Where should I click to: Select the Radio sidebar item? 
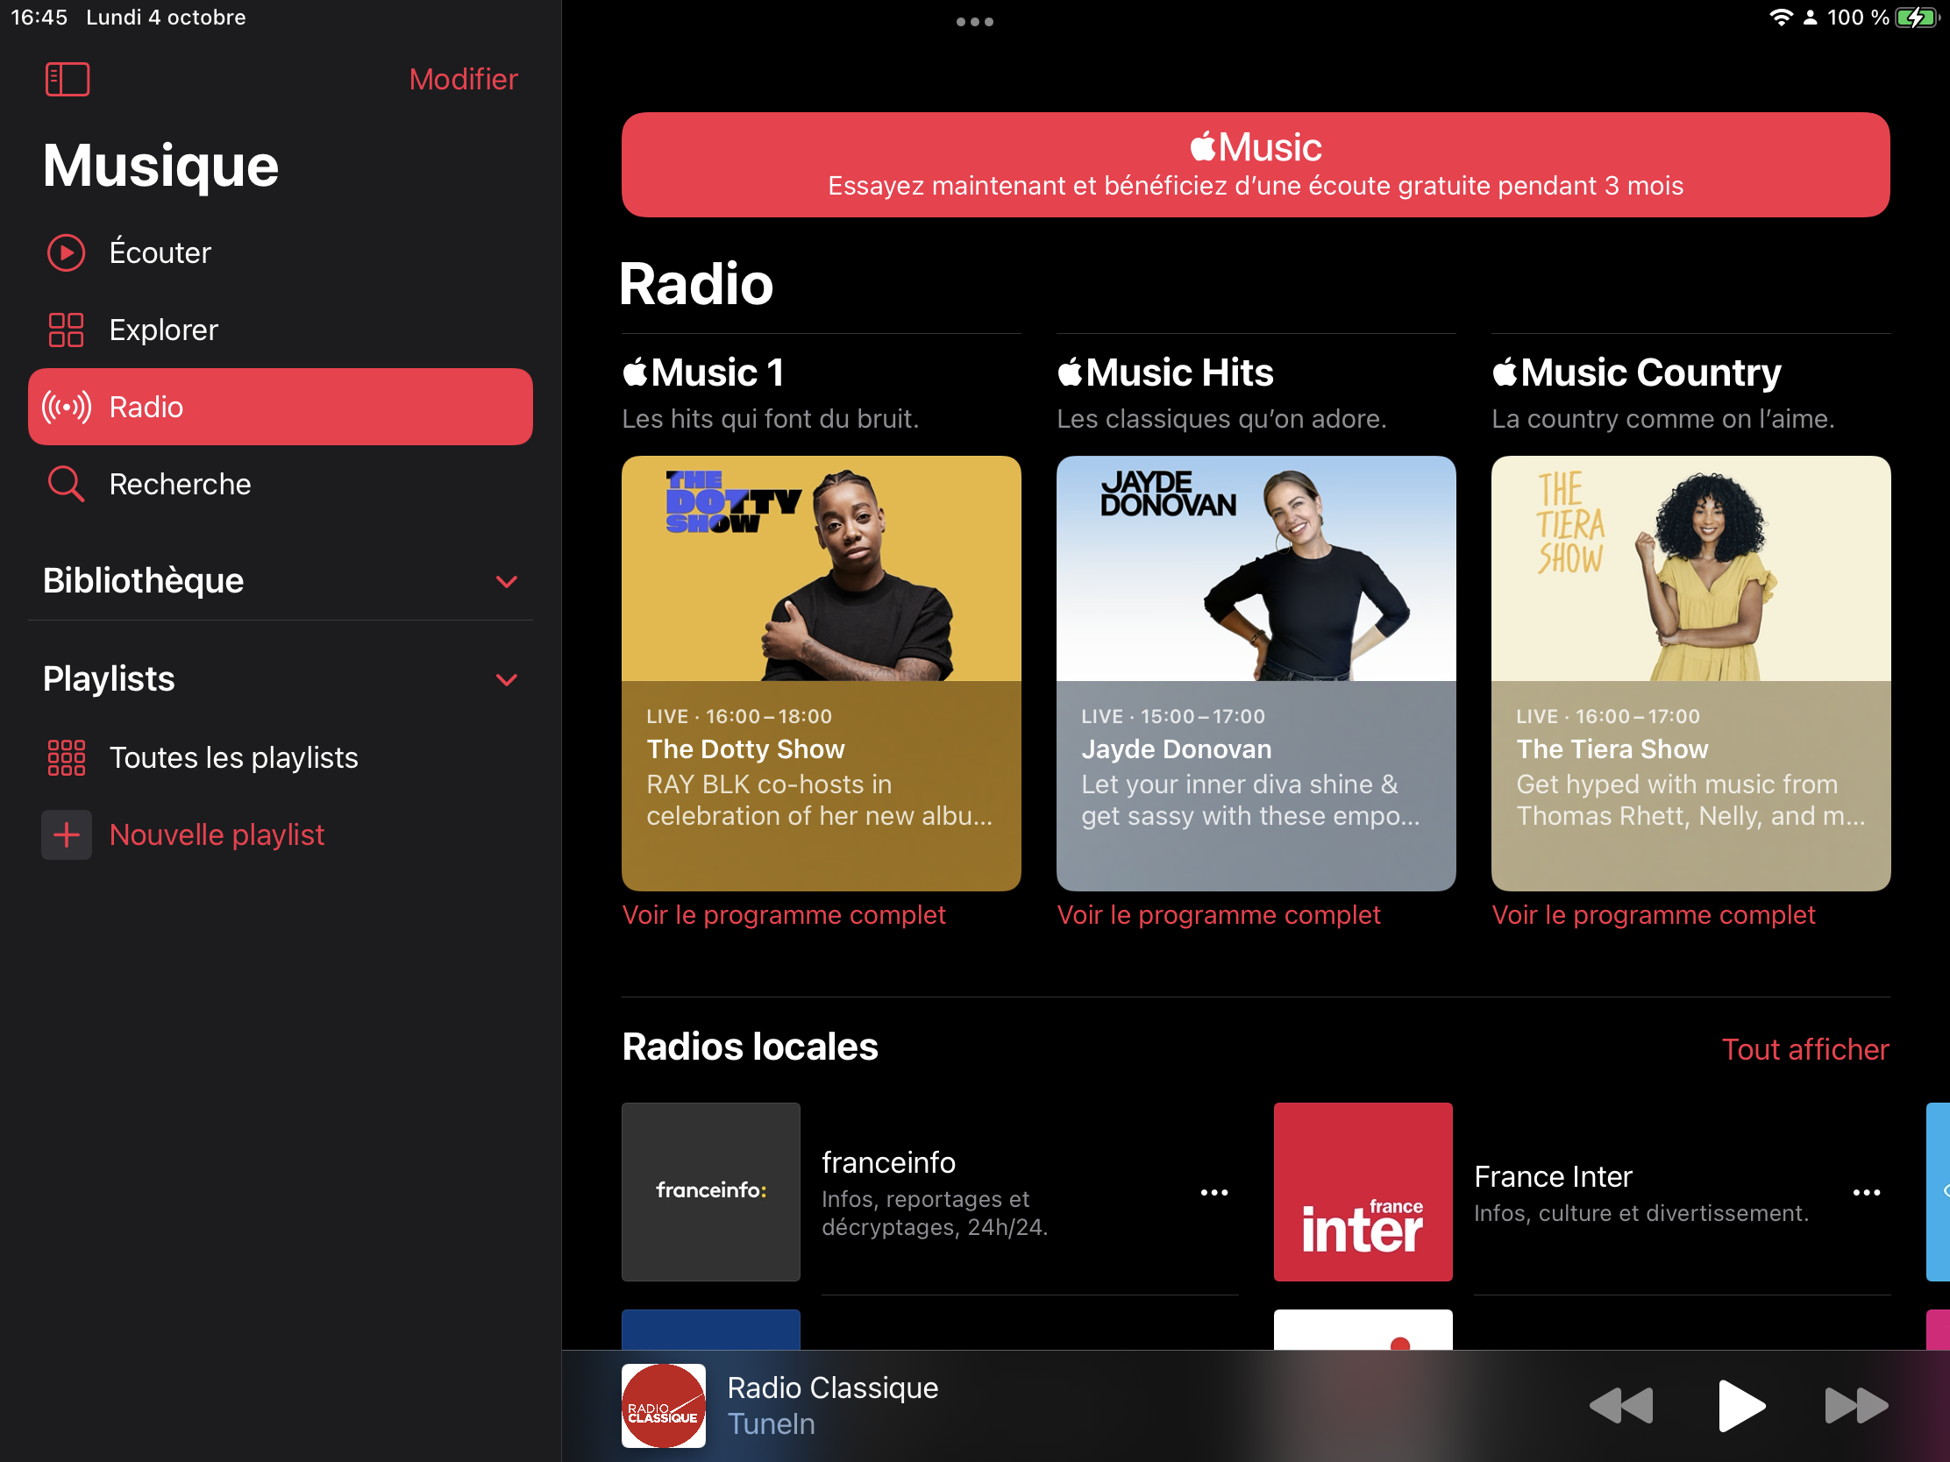[281, 408]
